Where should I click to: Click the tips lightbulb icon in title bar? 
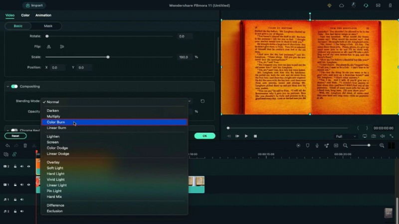(x=329, y=5)
